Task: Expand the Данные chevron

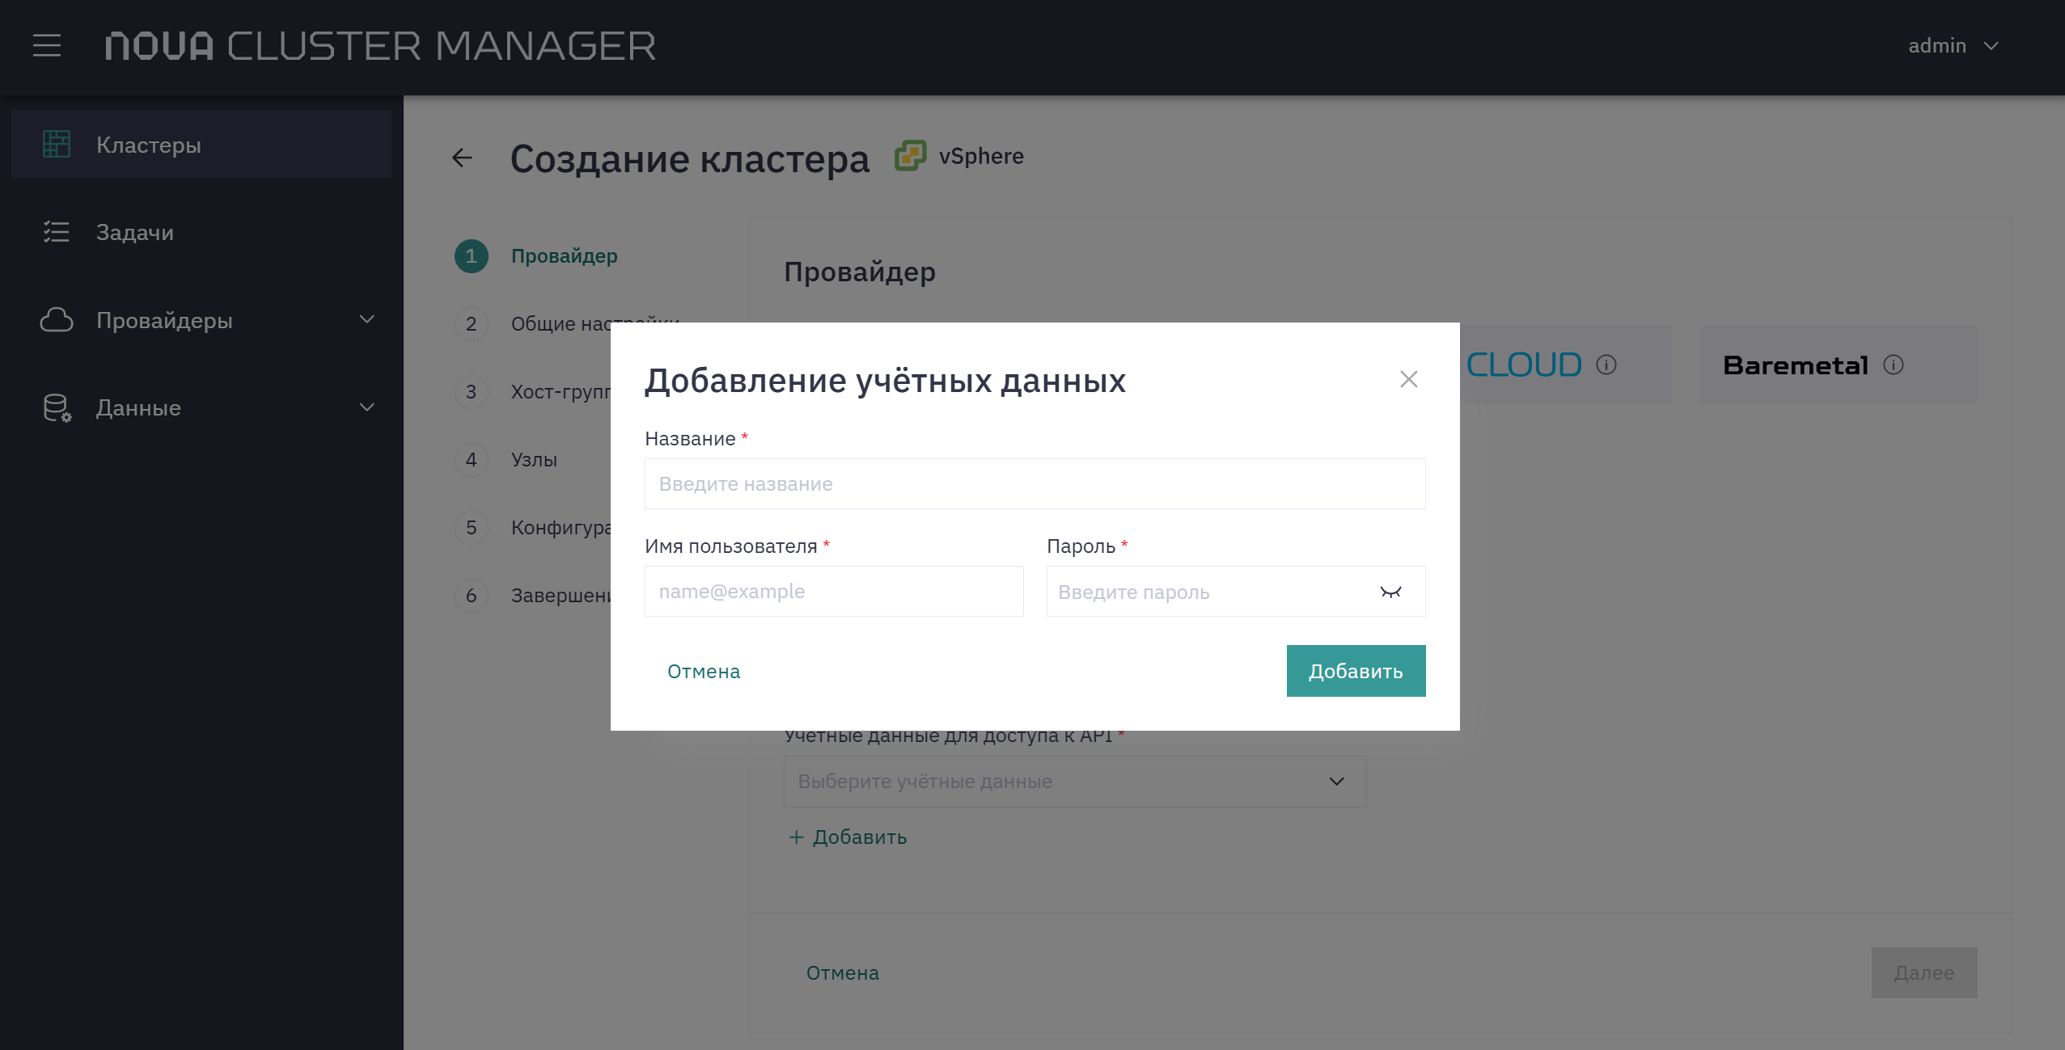Action: point(367,407)
